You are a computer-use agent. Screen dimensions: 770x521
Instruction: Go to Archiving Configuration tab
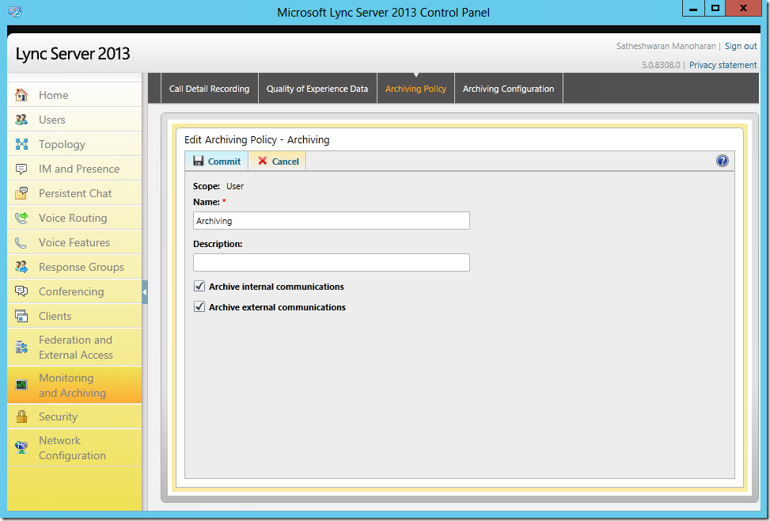click(x=508, y=89)
